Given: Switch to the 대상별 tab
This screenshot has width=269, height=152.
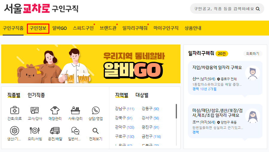Looking at the screenshot, I should coord(142,95).
